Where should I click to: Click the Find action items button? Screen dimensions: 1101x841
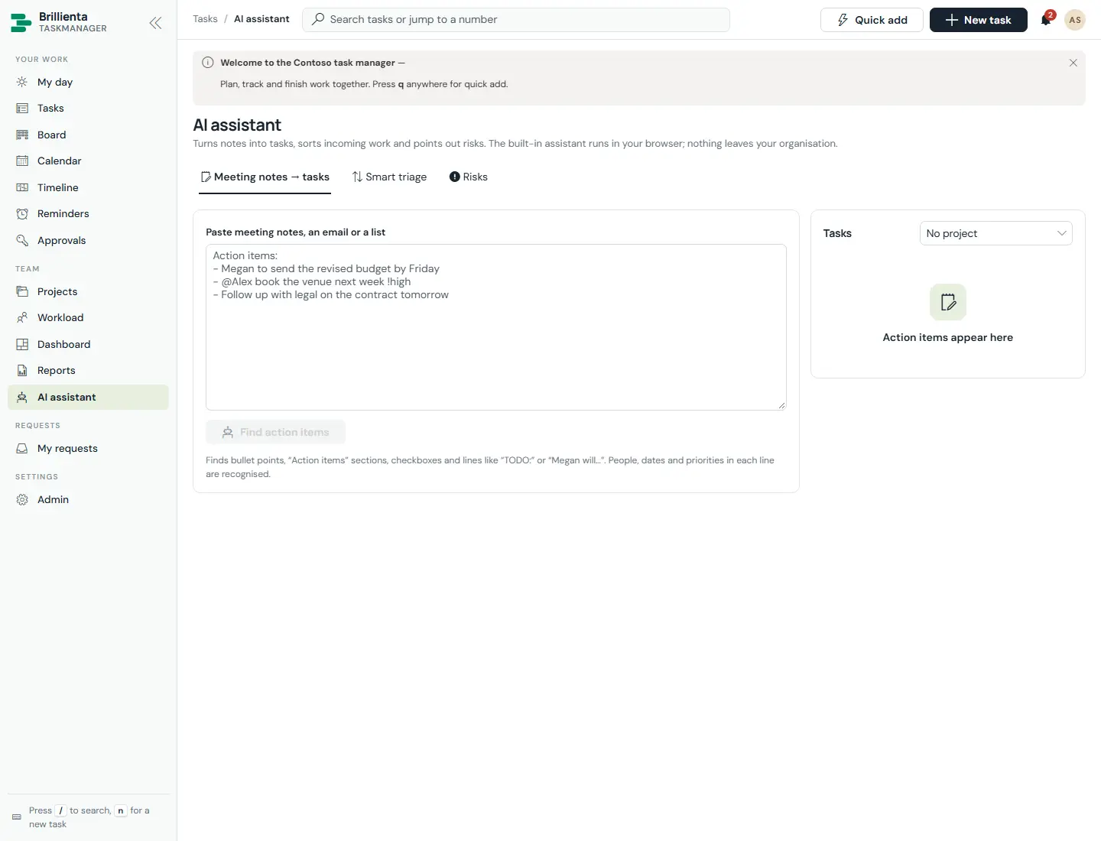click(275, 432)
